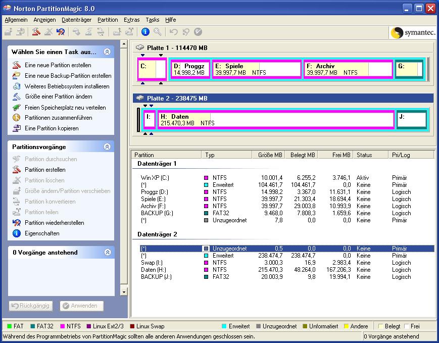This screenshot has height=343, width=439.
Task: Click icon beside 'Weiteres Betriebssystem installieren'
Action: tap(17, 86)
